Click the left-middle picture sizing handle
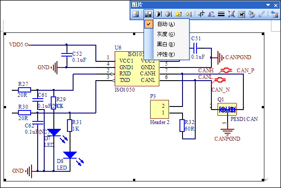This screenshot has height=188, width=281. tap(5, 107)
